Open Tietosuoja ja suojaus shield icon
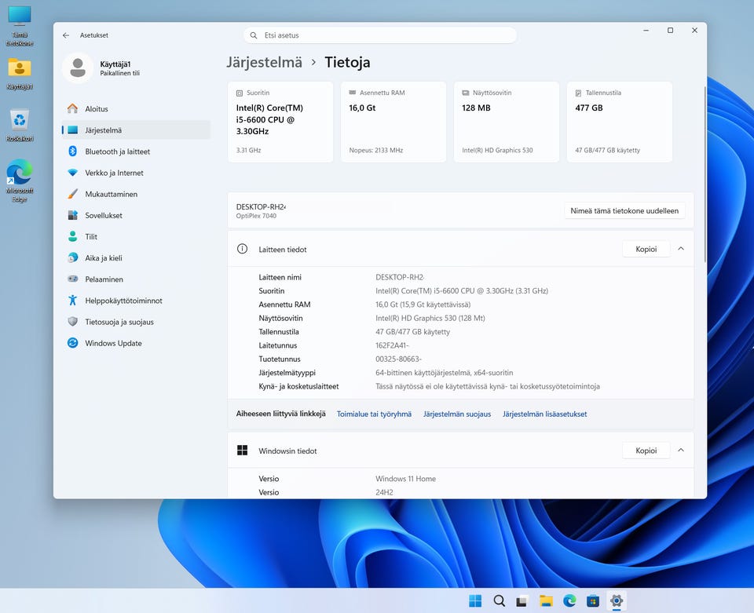The height and width of the screenshot is (613, 754). pyautogui.click(x=72, y=321)
